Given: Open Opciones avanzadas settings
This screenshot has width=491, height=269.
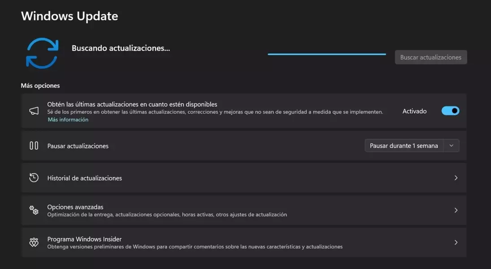Looking at the screenshot, I should tap(75, 207).
